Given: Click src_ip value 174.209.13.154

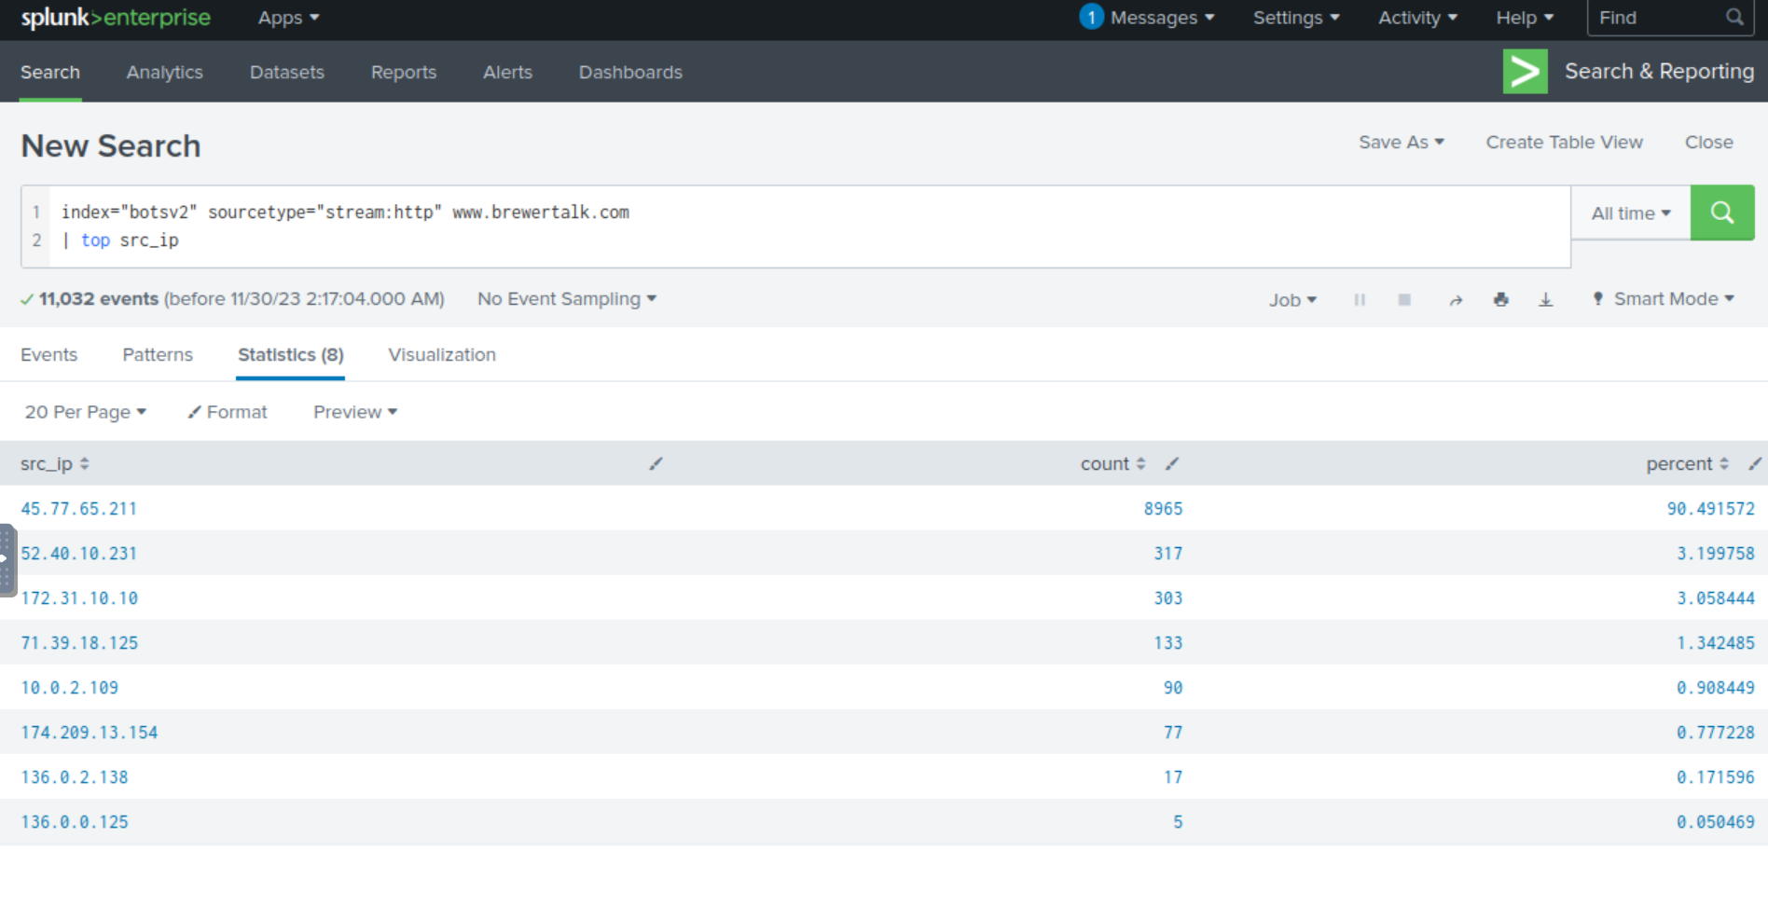Looking at the screenshot, I should click(x=89, y=733).
